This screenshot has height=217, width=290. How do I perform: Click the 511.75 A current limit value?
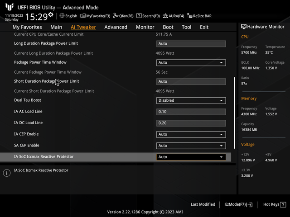[x=164, y=34]
